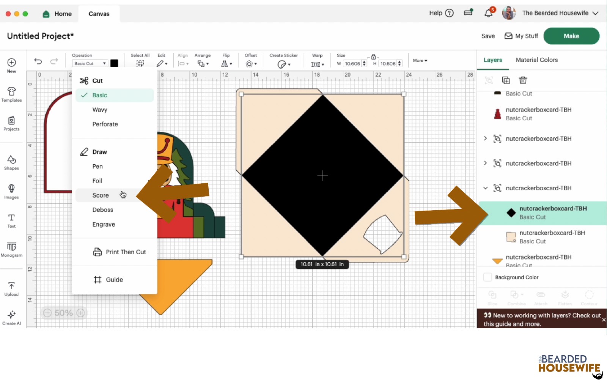Open the Monogram tool
The height and width of the screenshot is (386, 607).
point(11,249)
